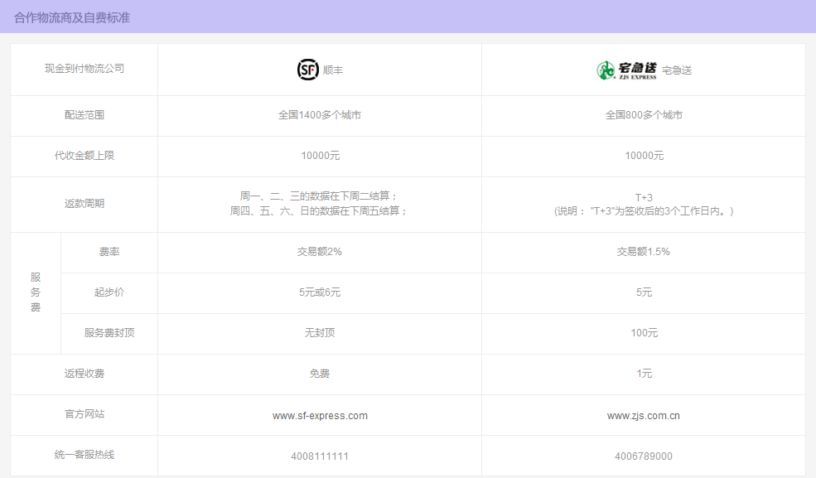Select 10000元 in the 宅急送 column
The image size is (816, 478).
click(x=645, y=156)
